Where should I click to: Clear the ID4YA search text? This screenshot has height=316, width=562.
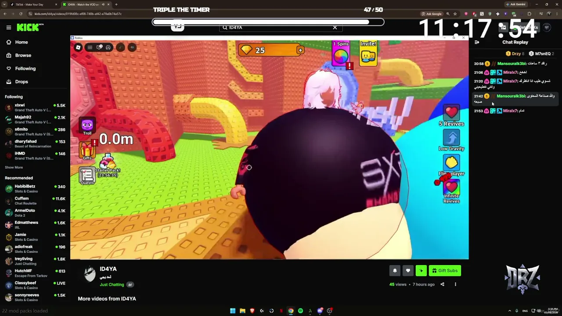tap(335, 27)
